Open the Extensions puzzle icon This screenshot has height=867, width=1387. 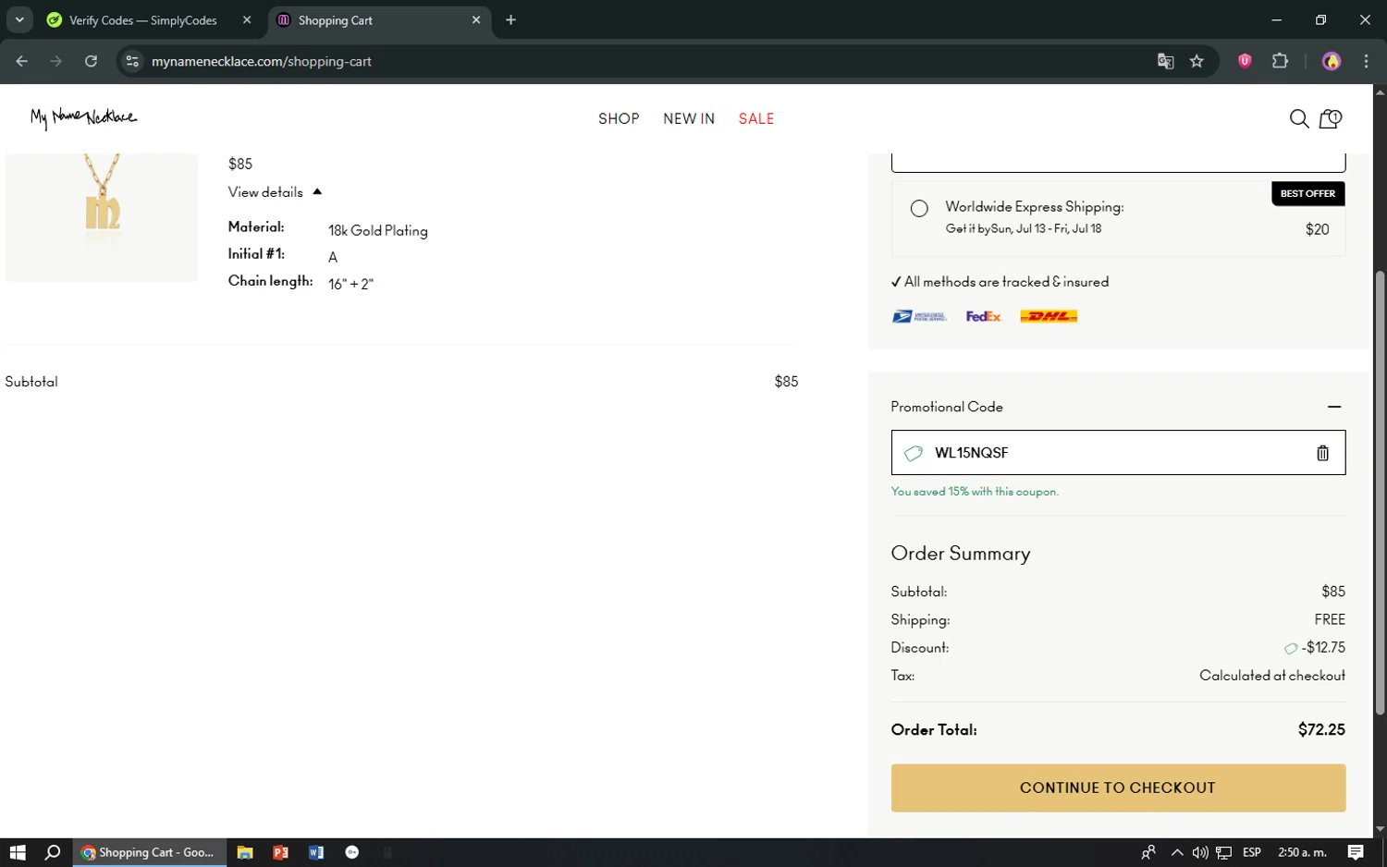coord(1280,61)
